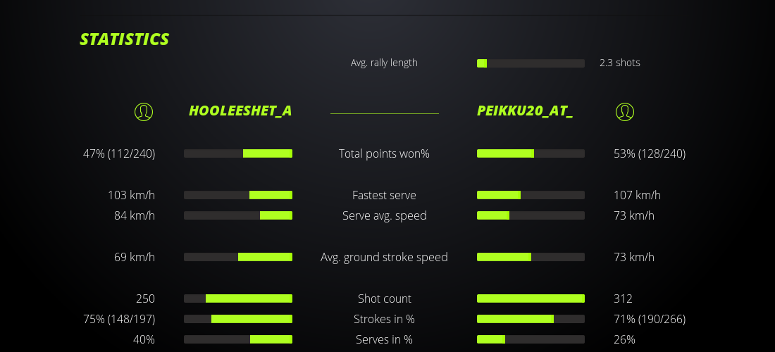Click HOOLEESHET_A shot count bar
775x352 pixels.
tap(238, 298)
